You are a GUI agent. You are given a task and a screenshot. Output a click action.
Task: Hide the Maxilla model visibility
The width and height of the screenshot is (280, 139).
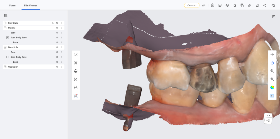pyautogui.click(x=57, y=28)
